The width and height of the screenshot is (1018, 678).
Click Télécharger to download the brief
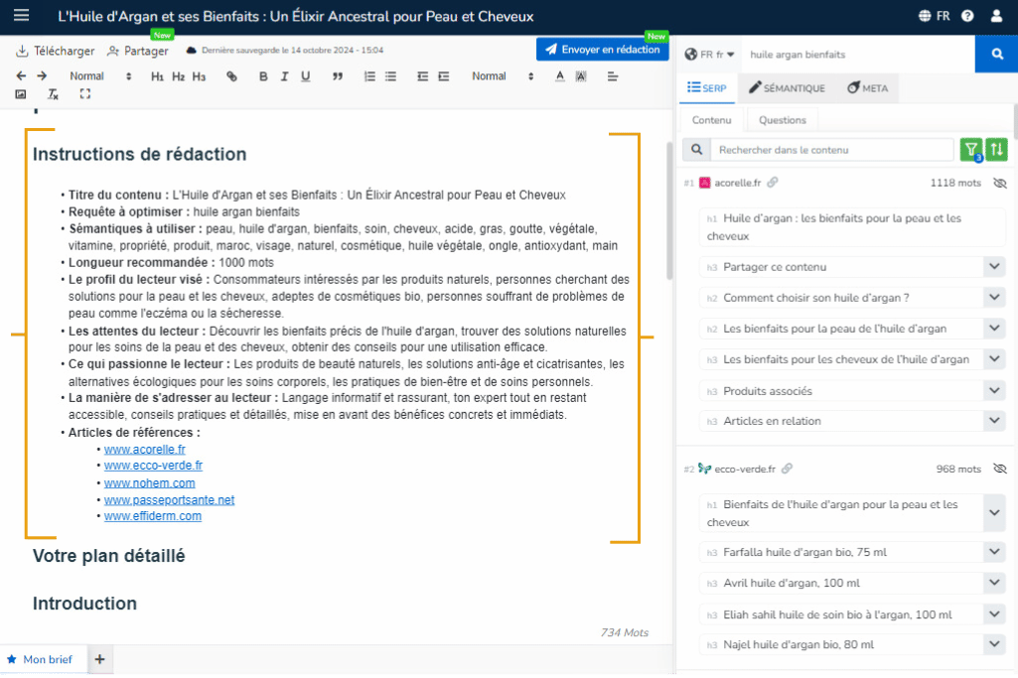click(56, 51)
